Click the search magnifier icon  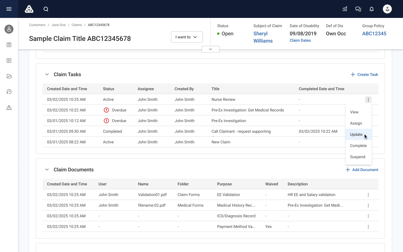point(46,9)
